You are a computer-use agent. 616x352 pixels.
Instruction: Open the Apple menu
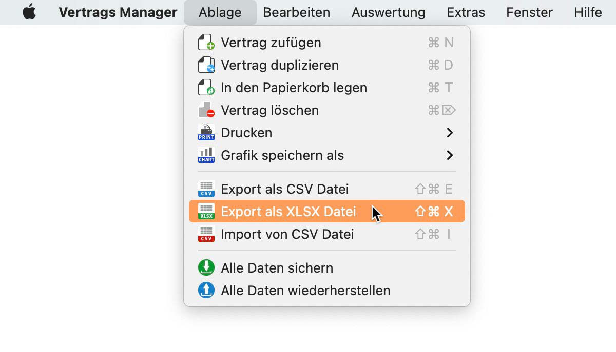click(x=29, y=12)
